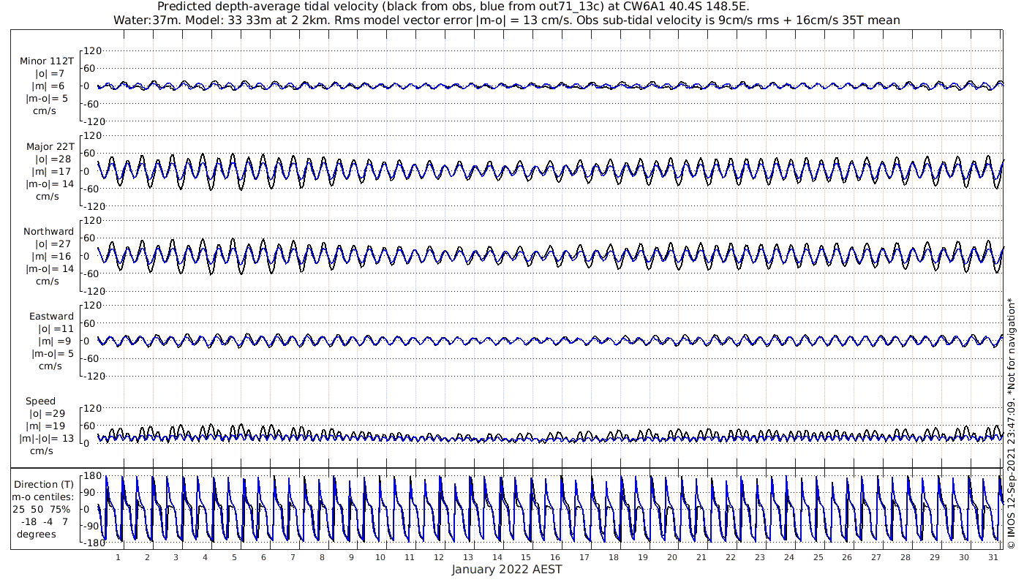Click day '9' on the date axis
The width and height of the screenshot is (1024, 585).
(x=351, y=557)
